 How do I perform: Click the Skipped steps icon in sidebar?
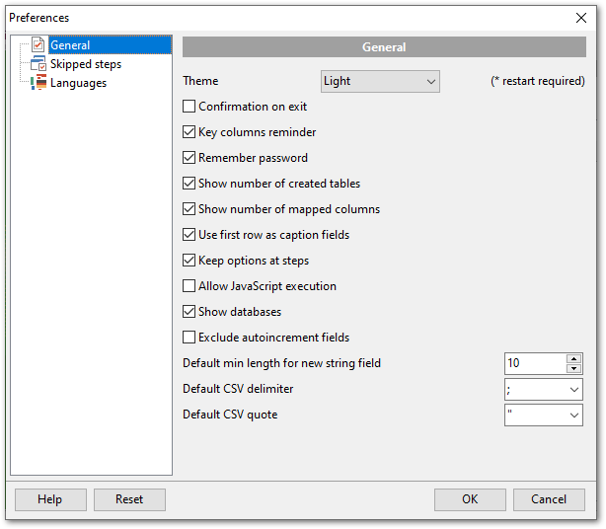tap(38, 64)
